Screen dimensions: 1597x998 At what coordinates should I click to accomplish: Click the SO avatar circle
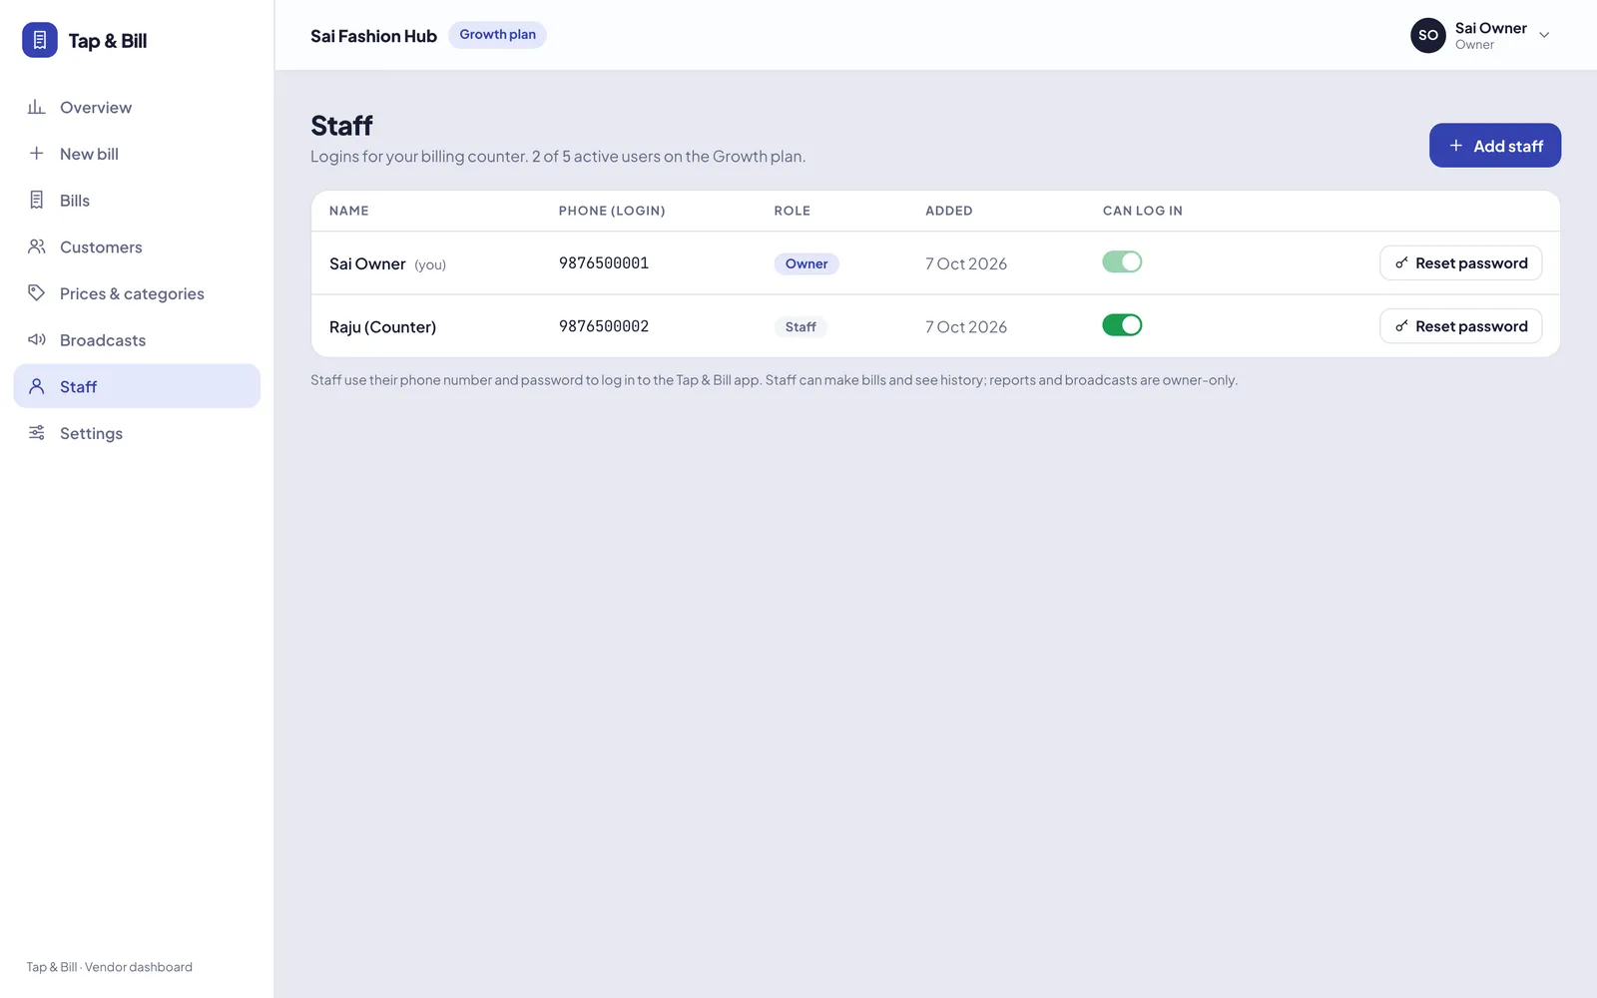1428,35
